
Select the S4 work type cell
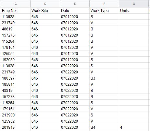[x=104, y=127]
